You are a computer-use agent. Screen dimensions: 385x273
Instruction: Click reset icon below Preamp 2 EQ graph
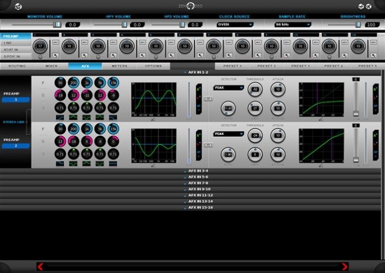point(153,166)
